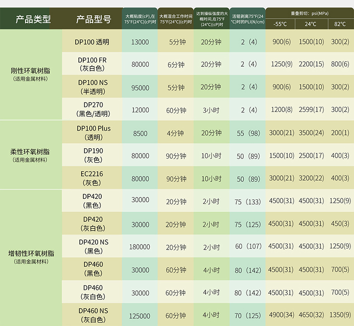Click the 产品类型 column header
This screenshot has width=354, height=326.
[x=33, y=19]
